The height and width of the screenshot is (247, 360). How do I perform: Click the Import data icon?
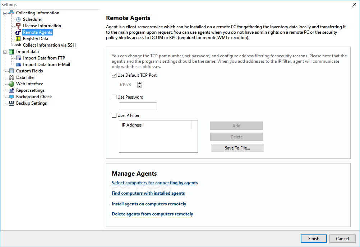tap(11, 52)
